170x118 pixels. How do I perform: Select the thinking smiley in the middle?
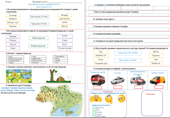pyautogui.click(x=109, y=99)
